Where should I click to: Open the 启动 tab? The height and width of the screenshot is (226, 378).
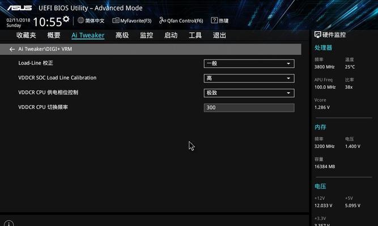pos(171,36)
